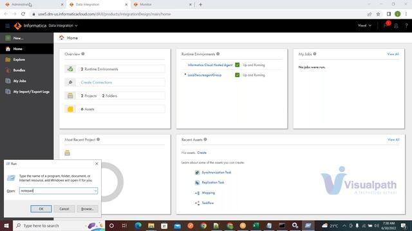
Task: Open notifications flag icon
Action: pos(386,26)
